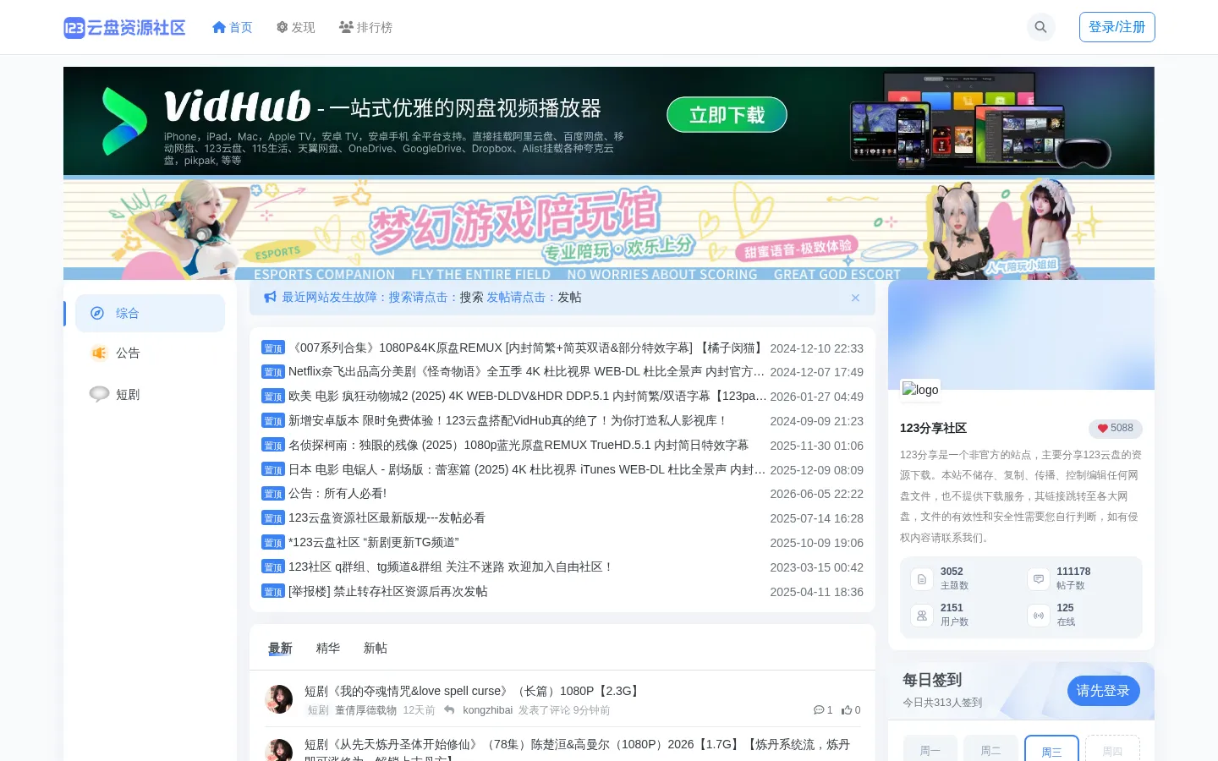This screenshot has height=761, width=1218.
Task: Click the 主题数 document icon
Action: 922,578
